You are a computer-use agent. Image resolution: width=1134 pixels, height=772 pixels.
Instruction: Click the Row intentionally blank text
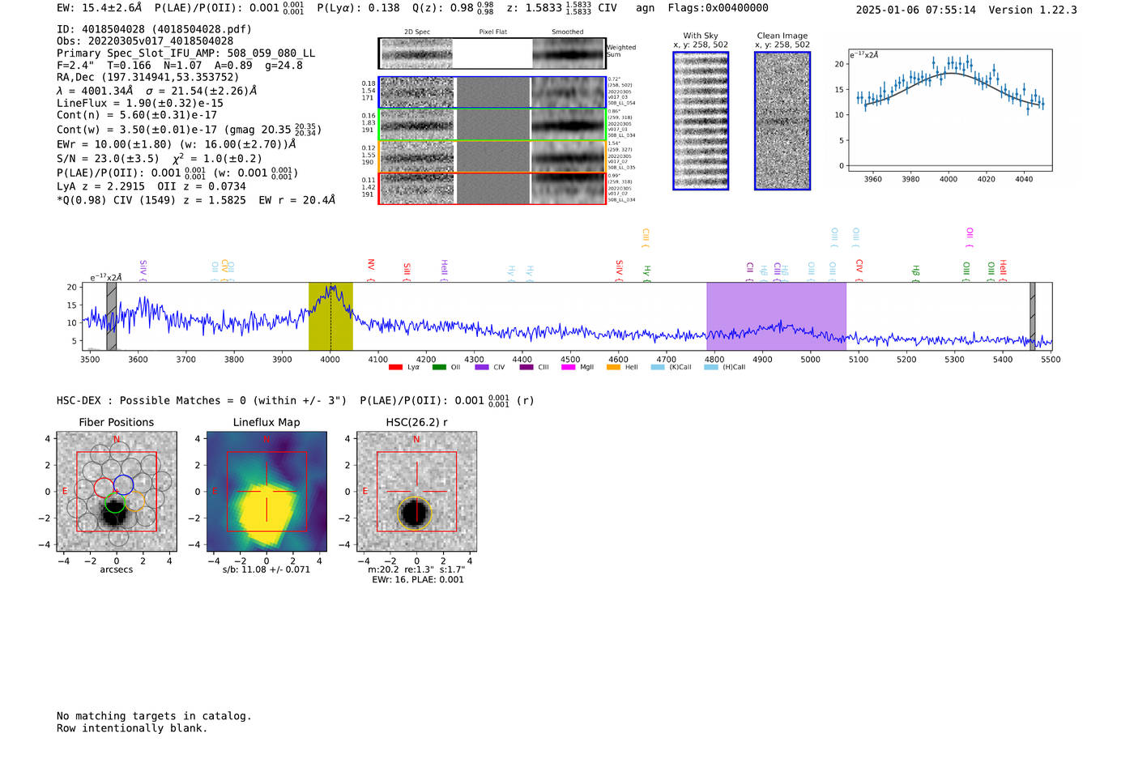click(x=132, y=728)
